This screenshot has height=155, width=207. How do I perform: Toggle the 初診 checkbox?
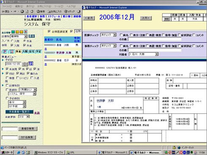(7, 73)
